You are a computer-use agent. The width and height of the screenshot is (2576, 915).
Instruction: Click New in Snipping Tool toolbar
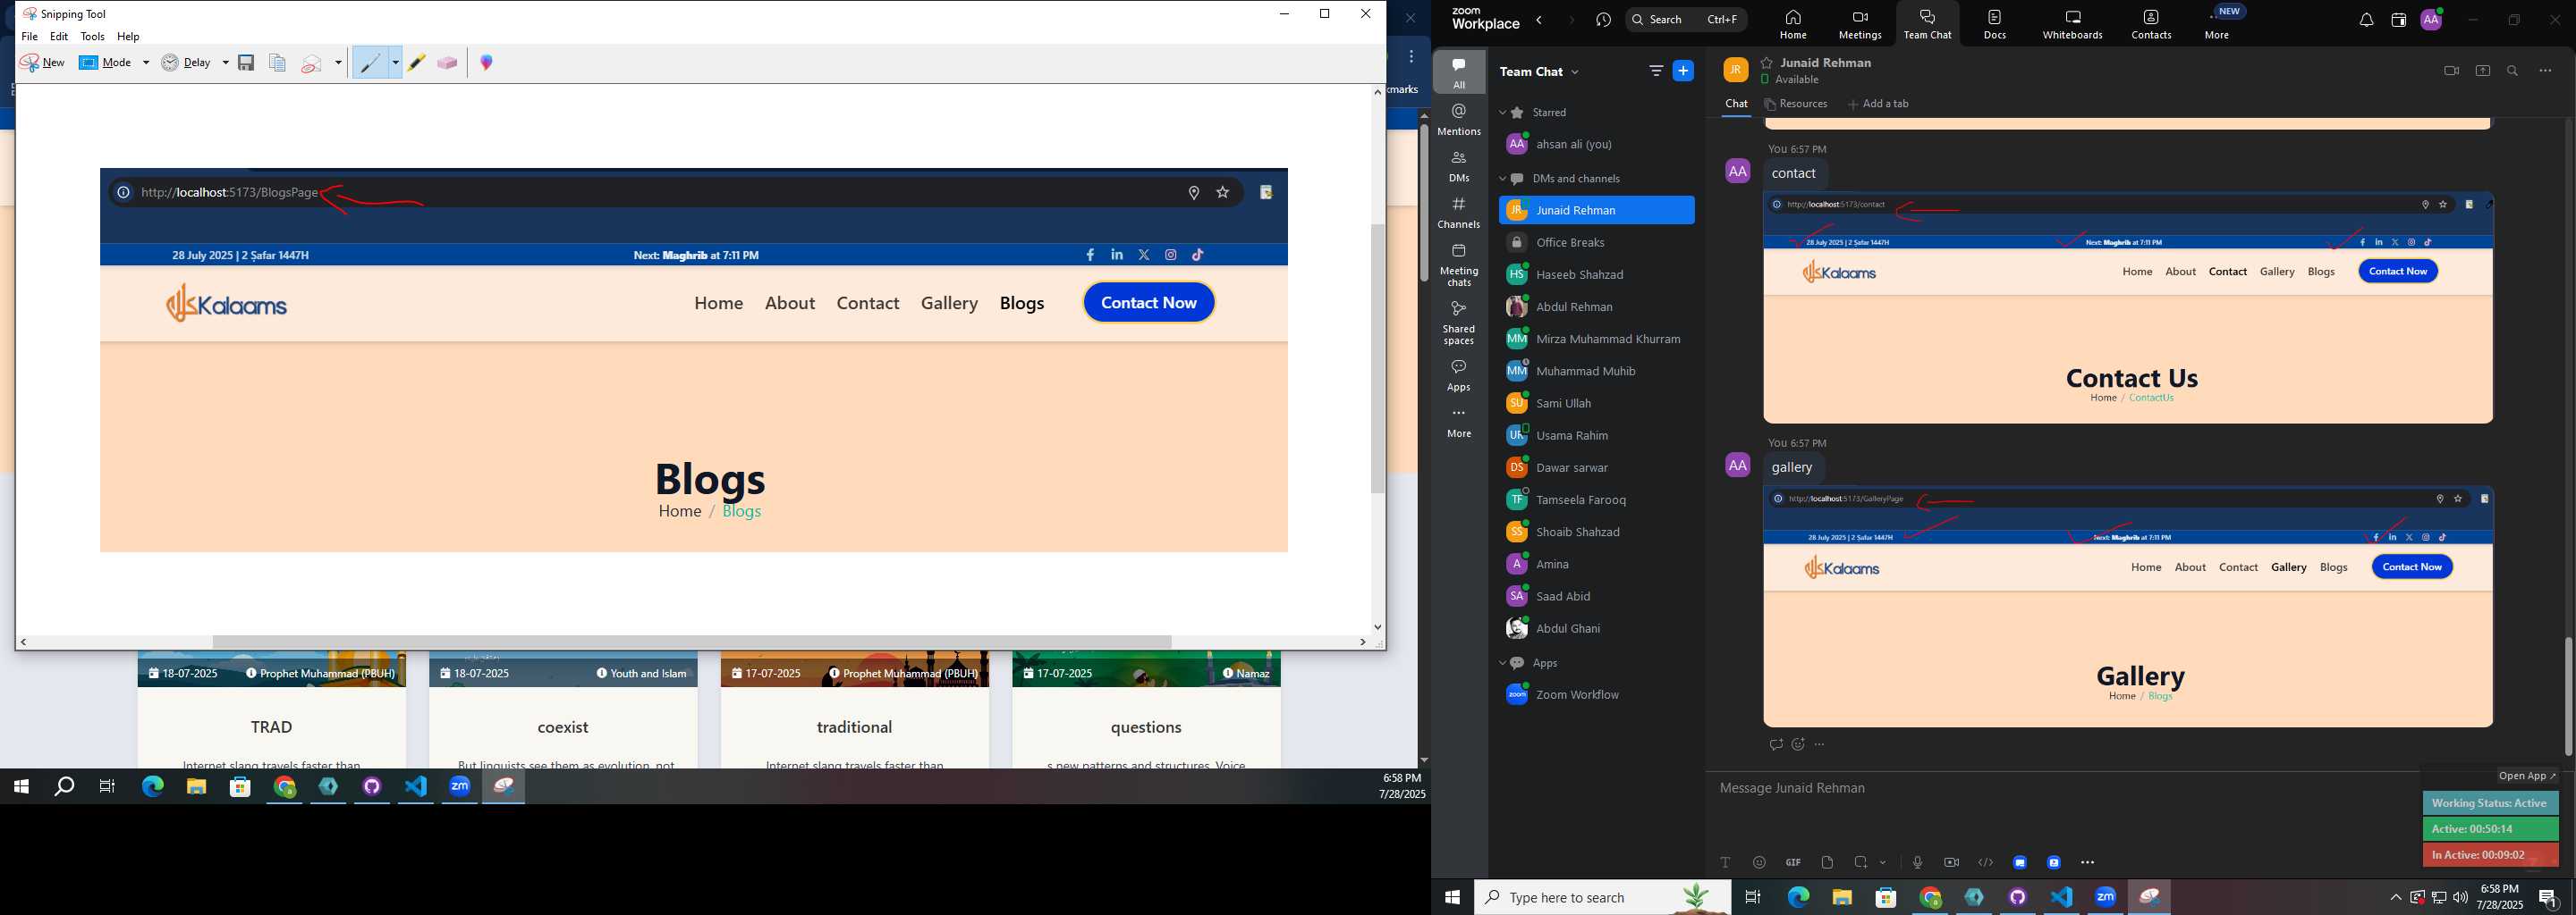click(42, 63)
